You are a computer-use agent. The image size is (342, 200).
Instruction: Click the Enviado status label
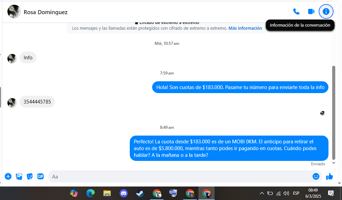pyautogui.click(x=318, y=164)
